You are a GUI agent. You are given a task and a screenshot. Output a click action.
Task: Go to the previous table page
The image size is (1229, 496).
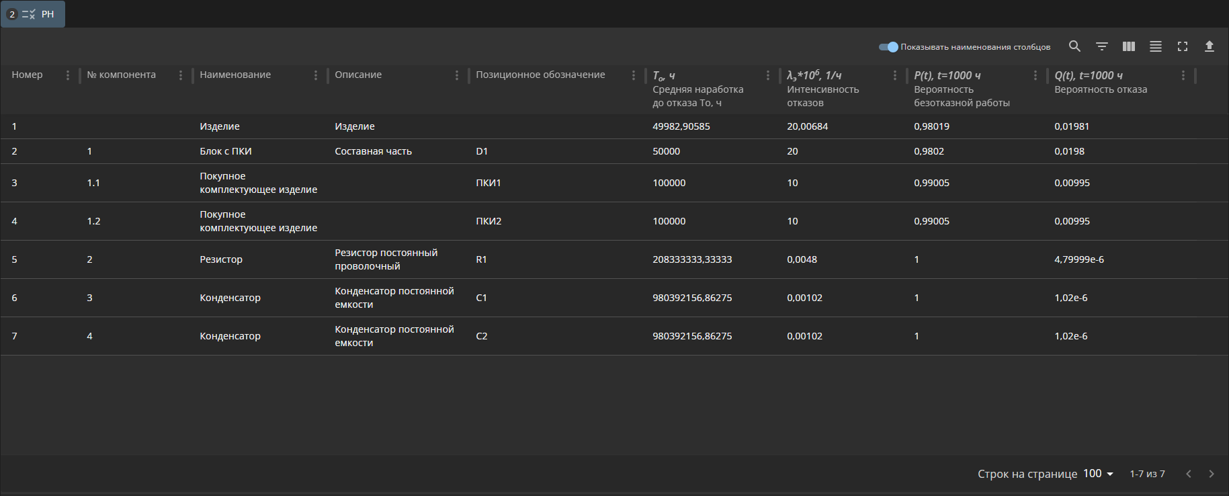tap(1189, 474)
